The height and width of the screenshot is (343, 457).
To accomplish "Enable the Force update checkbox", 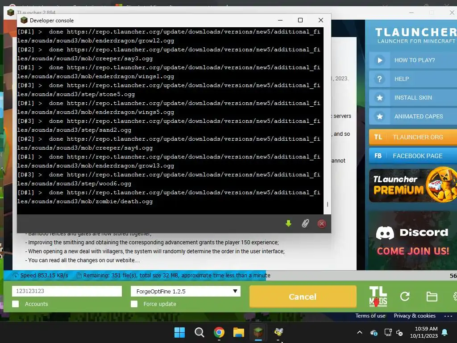I will [134, 304].
